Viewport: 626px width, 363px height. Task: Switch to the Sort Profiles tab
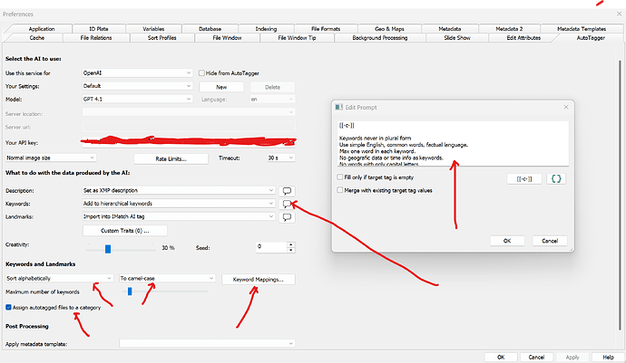pyautogui.click(x=162, y=38)
